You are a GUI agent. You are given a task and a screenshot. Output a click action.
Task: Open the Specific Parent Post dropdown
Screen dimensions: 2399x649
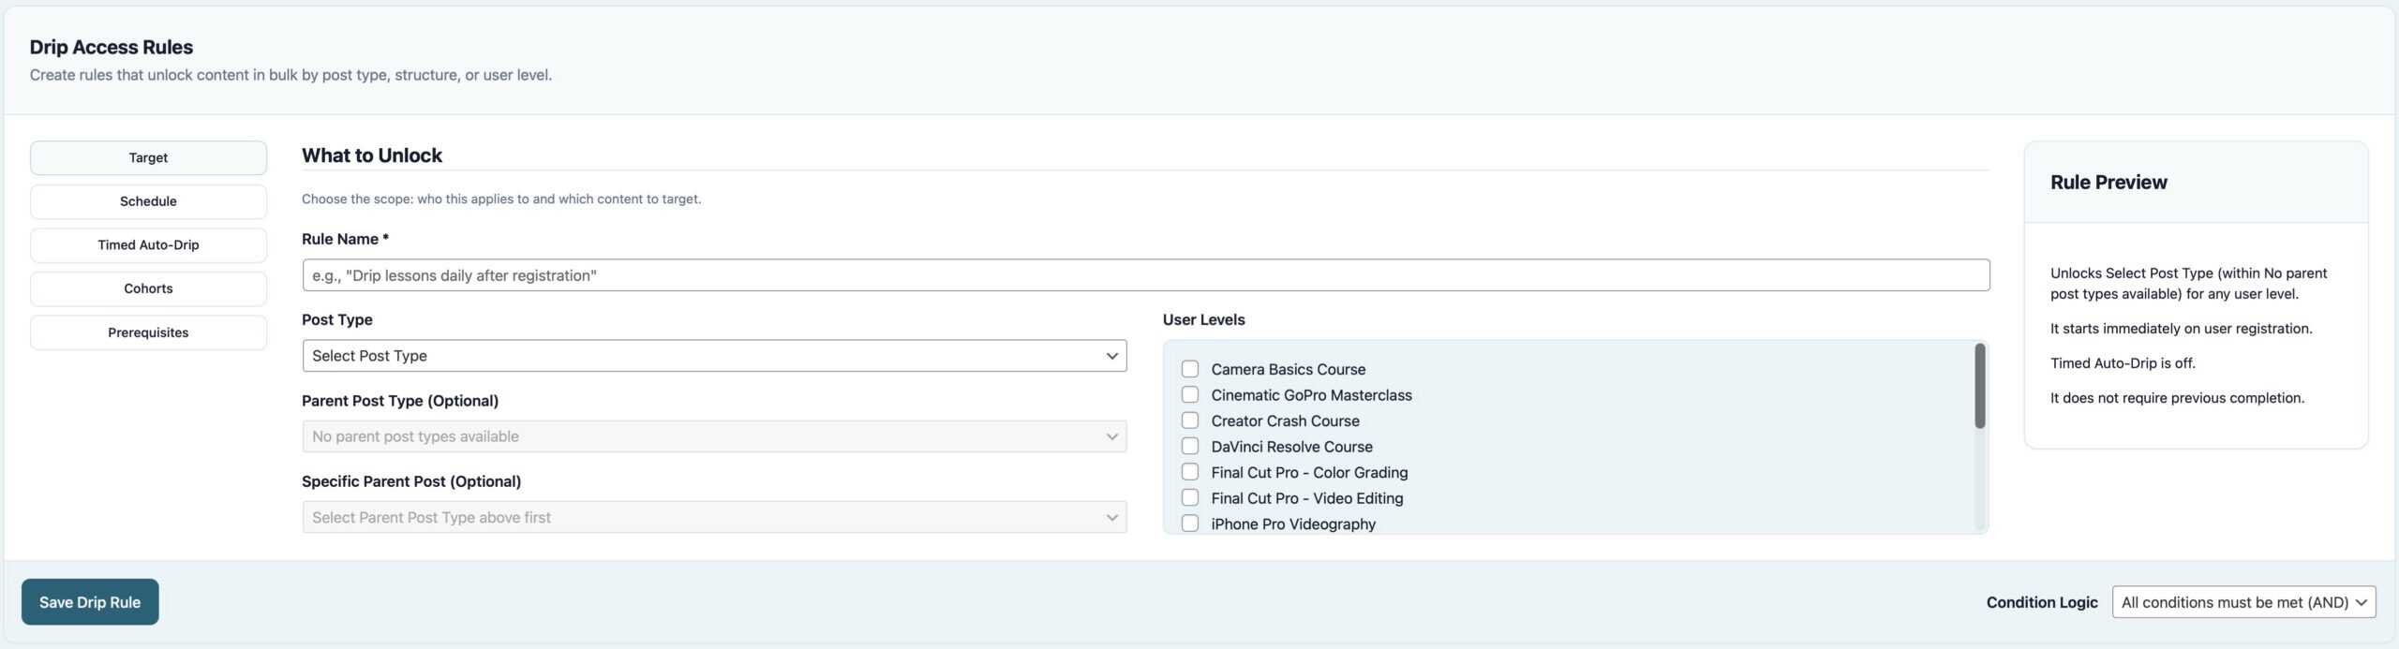pyautogui.click(x=713, y=517)
